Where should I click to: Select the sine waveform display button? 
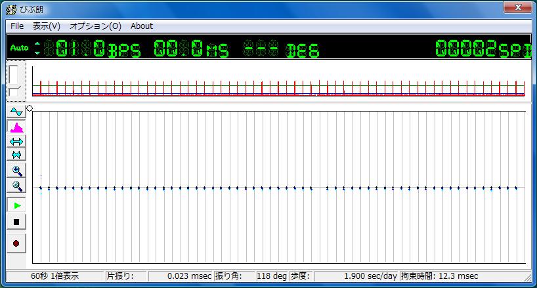coord(16,112)
